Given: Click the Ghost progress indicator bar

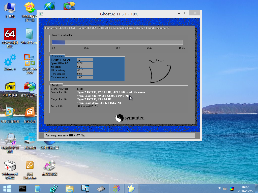Looking at the screenshot, I should pos(117,42).
